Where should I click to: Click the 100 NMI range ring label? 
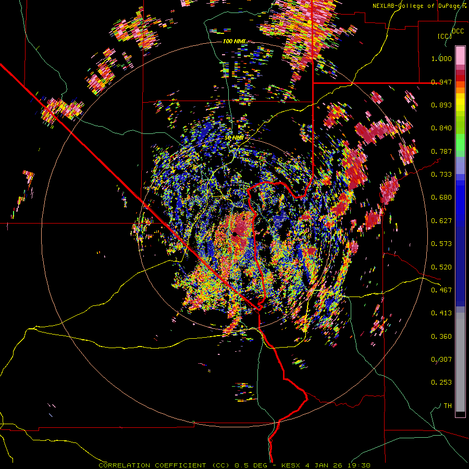pyautogui.click(x=234, y=41)
